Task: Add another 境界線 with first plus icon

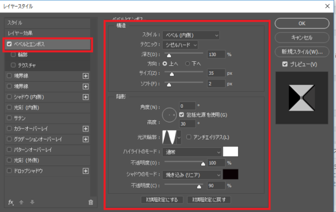Action: [x=85, y=76]
